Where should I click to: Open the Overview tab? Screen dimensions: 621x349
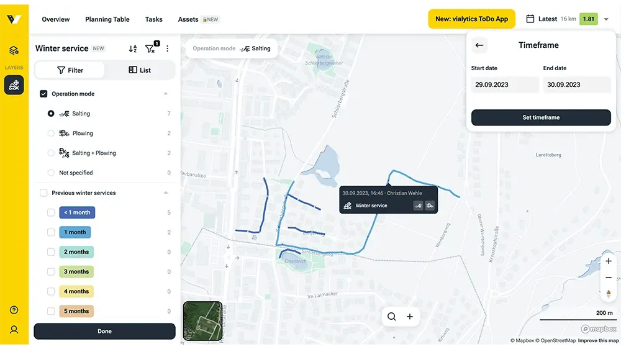(55, 19)
